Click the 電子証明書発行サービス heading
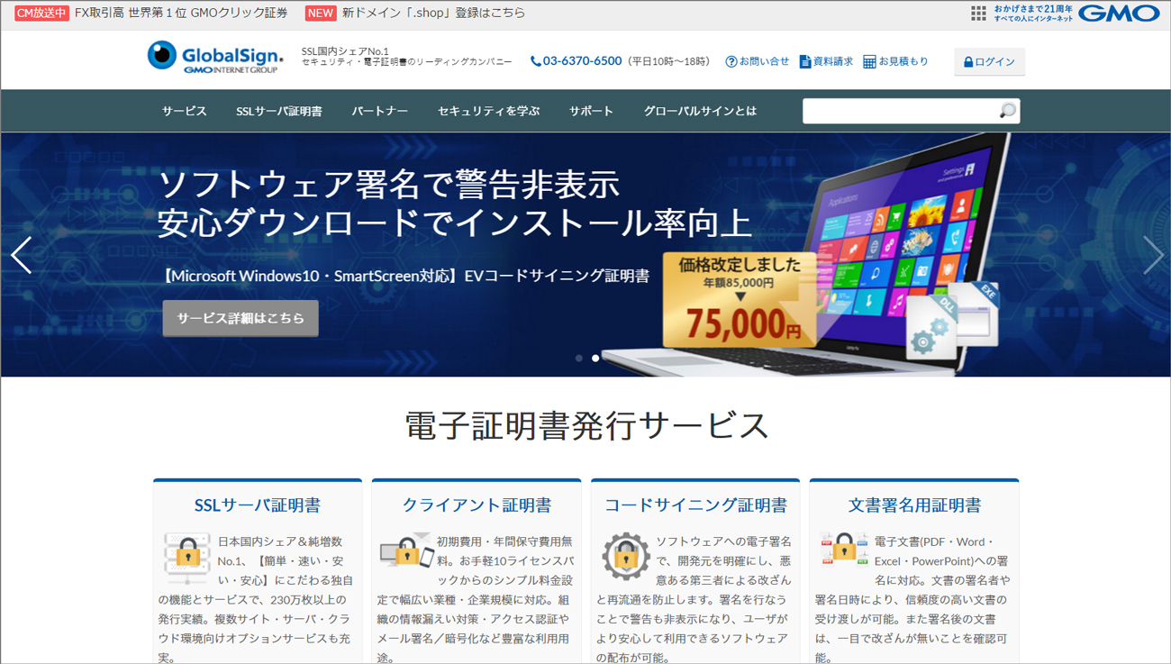This screenshot has height=664, width=1171. point(586,425)
